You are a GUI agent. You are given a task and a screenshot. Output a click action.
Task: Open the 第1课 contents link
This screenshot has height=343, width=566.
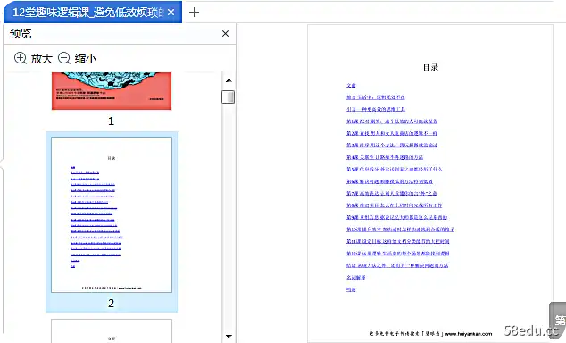(x=392, y=121)
